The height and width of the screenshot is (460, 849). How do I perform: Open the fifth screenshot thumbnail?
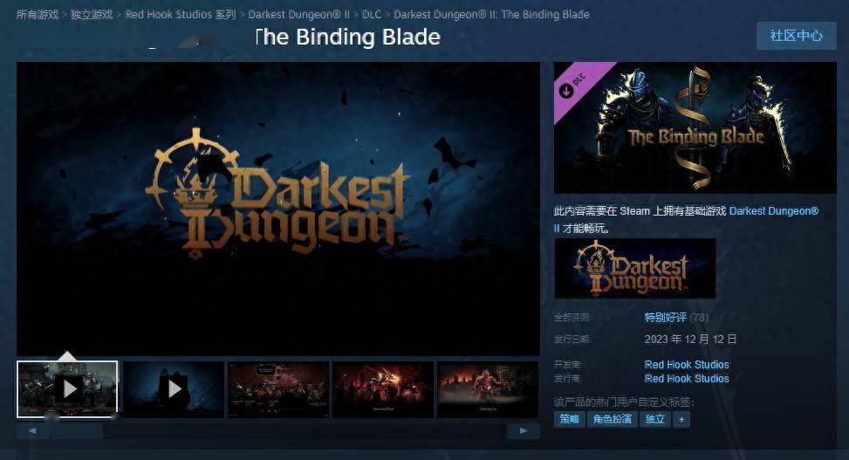[488, 389]
